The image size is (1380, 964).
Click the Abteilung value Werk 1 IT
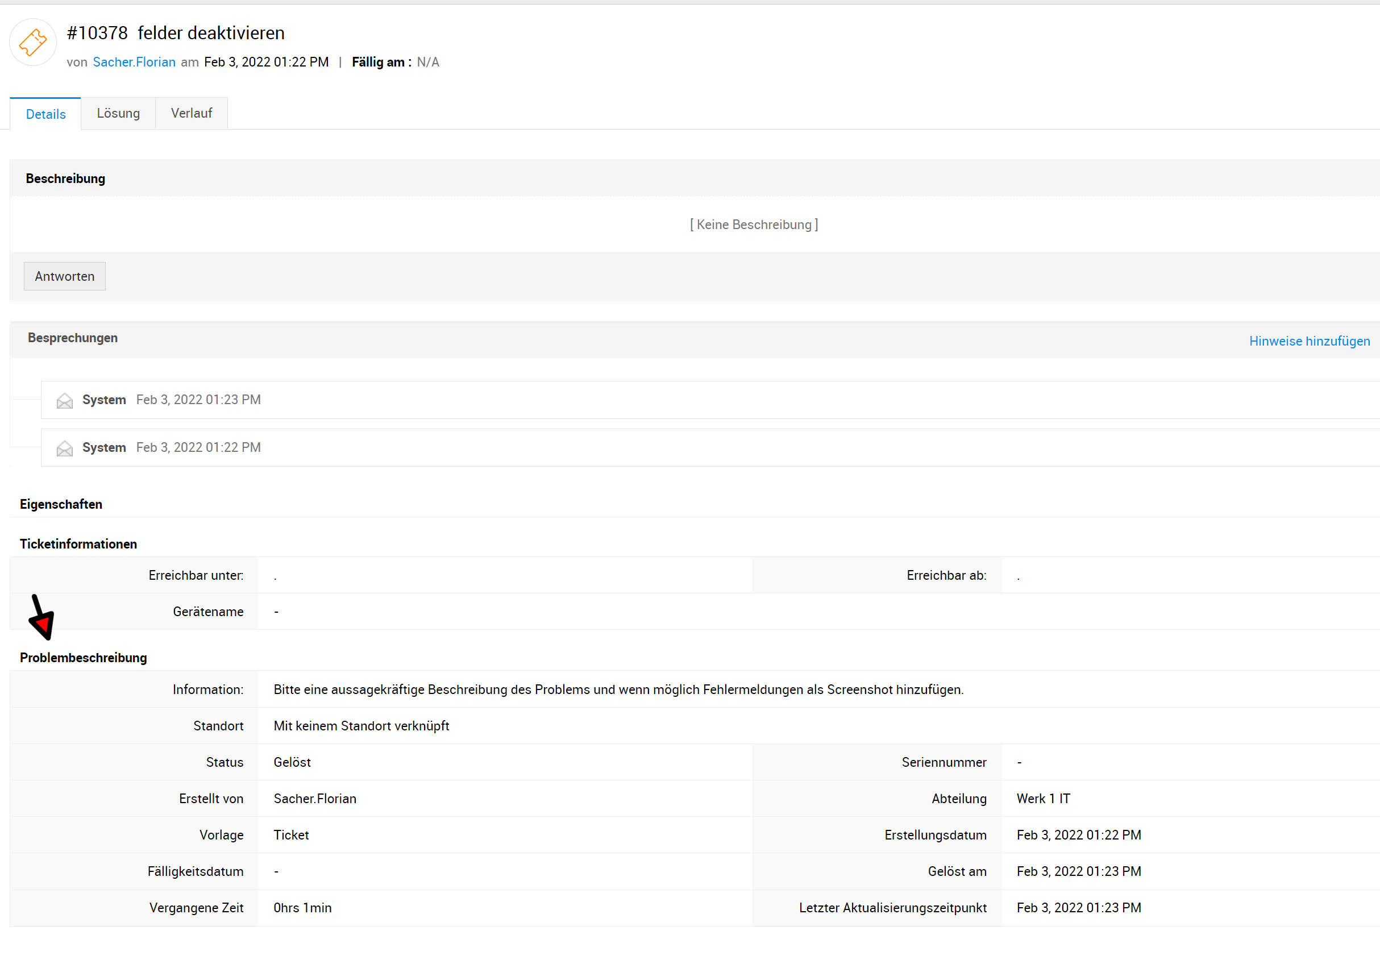[1043, 798]
